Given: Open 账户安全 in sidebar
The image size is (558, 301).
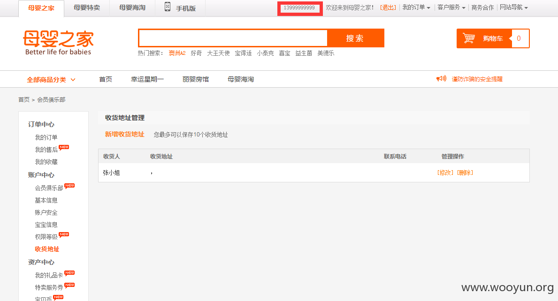Looking at the screenshot, I should 46,212.
